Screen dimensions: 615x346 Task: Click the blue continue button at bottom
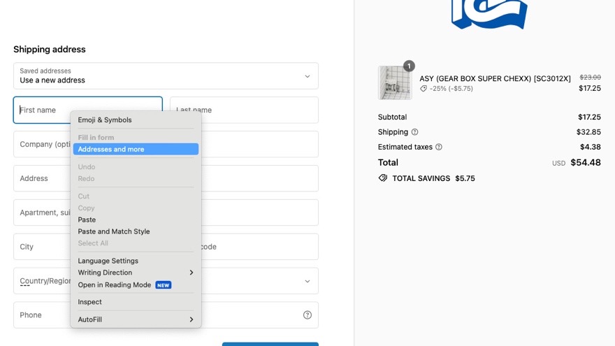coord(270,344)
